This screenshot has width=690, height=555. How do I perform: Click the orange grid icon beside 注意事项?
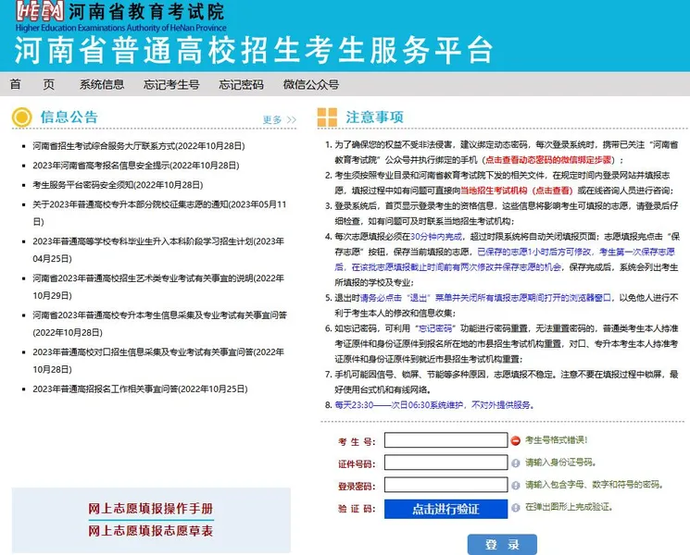point(327,117)
